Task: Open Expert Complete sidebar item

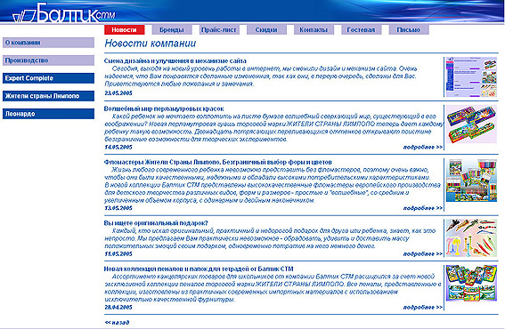Action: (x=48, y=78)
